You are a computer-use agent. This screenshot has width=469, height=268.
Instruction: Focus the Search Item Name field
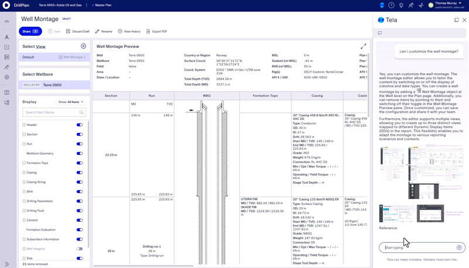54,112
